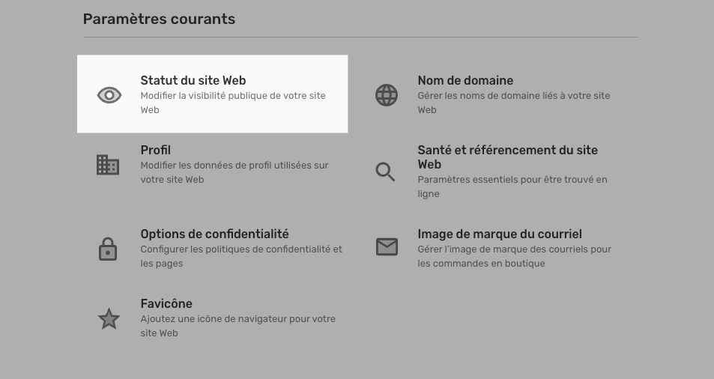The height and width of the screenshot is (379, 714).
Task: Open Statut du site Web settings
Action: point(212,94)
